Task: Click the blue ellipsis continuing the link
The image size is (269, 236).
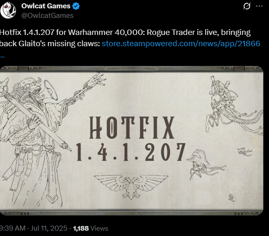Action: click(2, 56)
